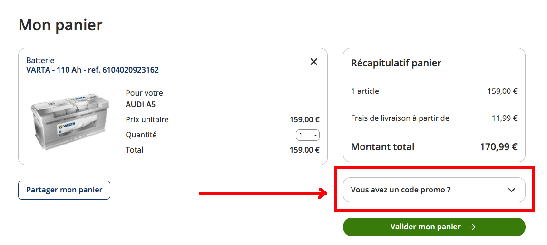This screenshot has width=547, height=245.
Task: Open the VARTA 110 Ah product title link
Action: point(92,70)
